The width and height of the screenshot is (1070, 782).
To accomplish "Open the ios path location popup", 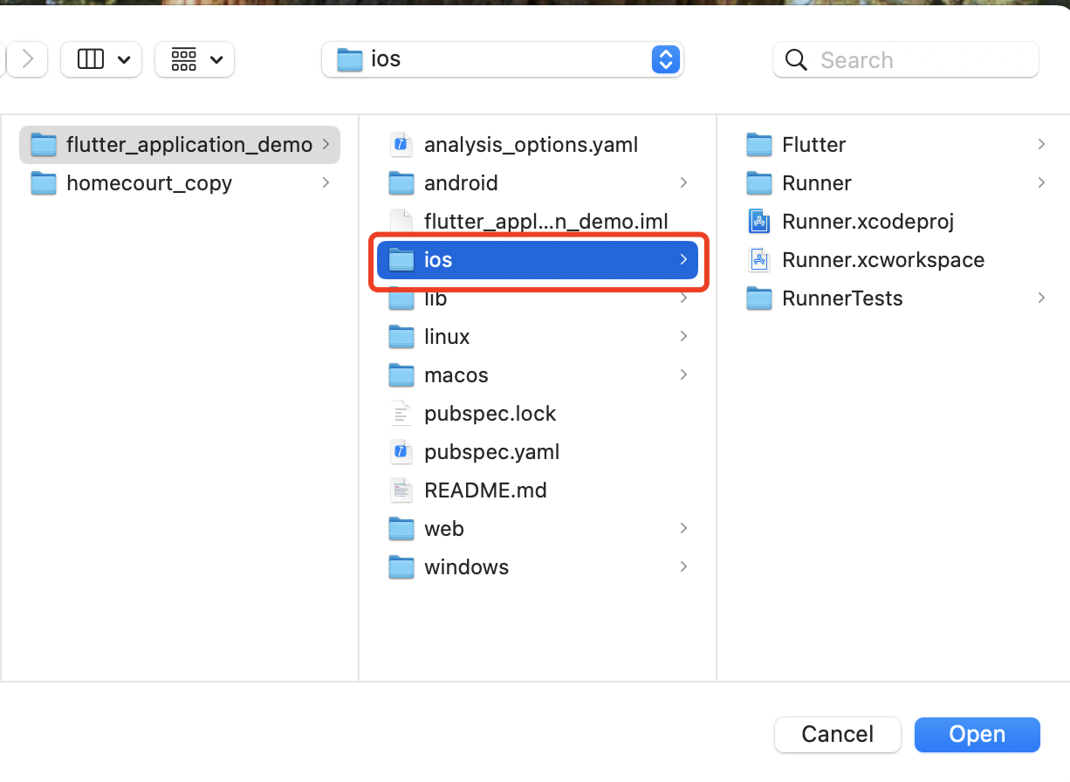I will 503,59.
